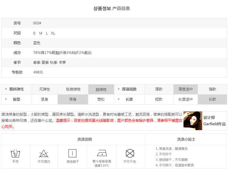Screen dimensions: 229x174
Task: Select the 无弹性 cell
Action: coord(45,89)
